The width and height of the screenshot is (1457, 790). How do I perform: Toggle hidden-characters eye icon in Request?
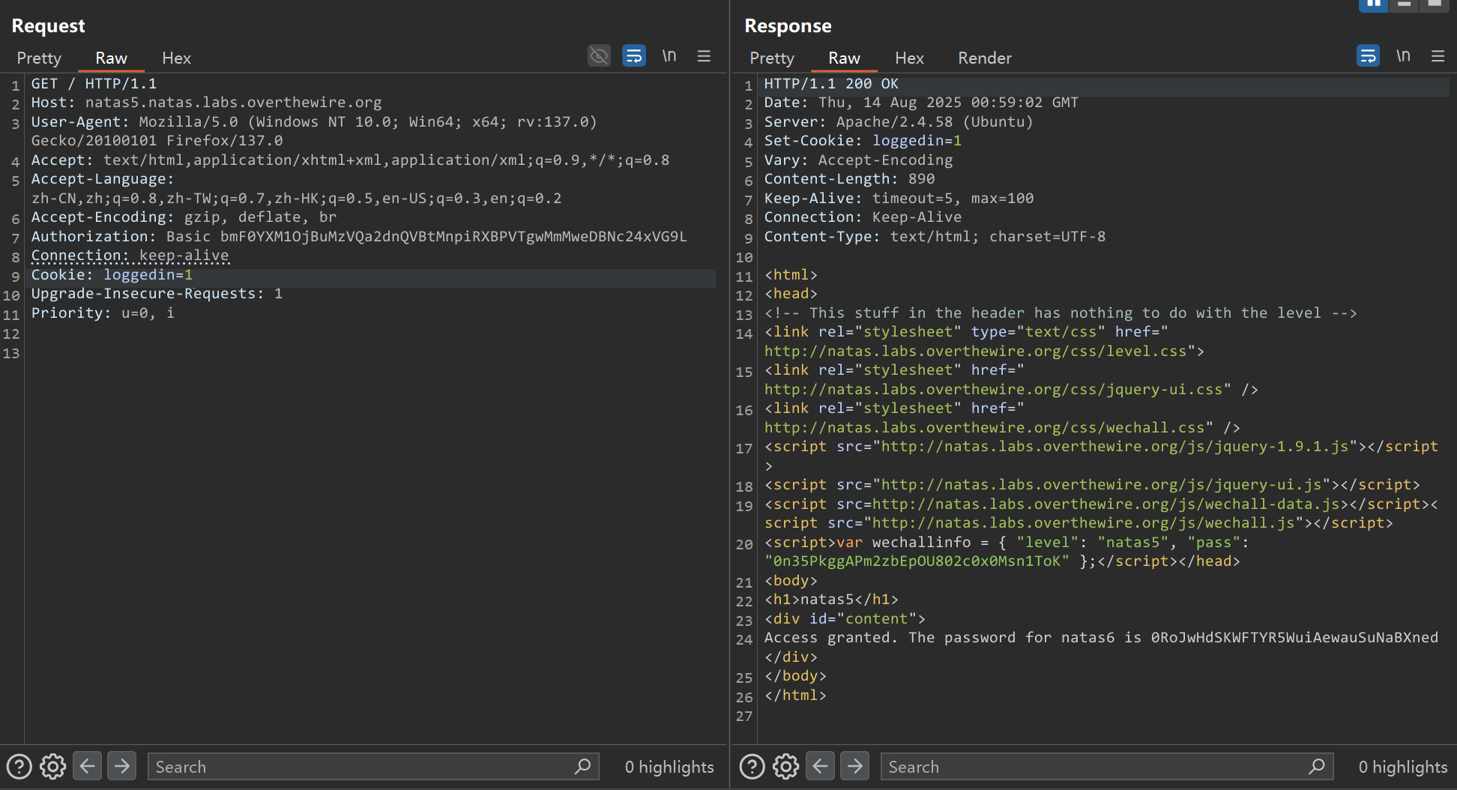point(599,55)
